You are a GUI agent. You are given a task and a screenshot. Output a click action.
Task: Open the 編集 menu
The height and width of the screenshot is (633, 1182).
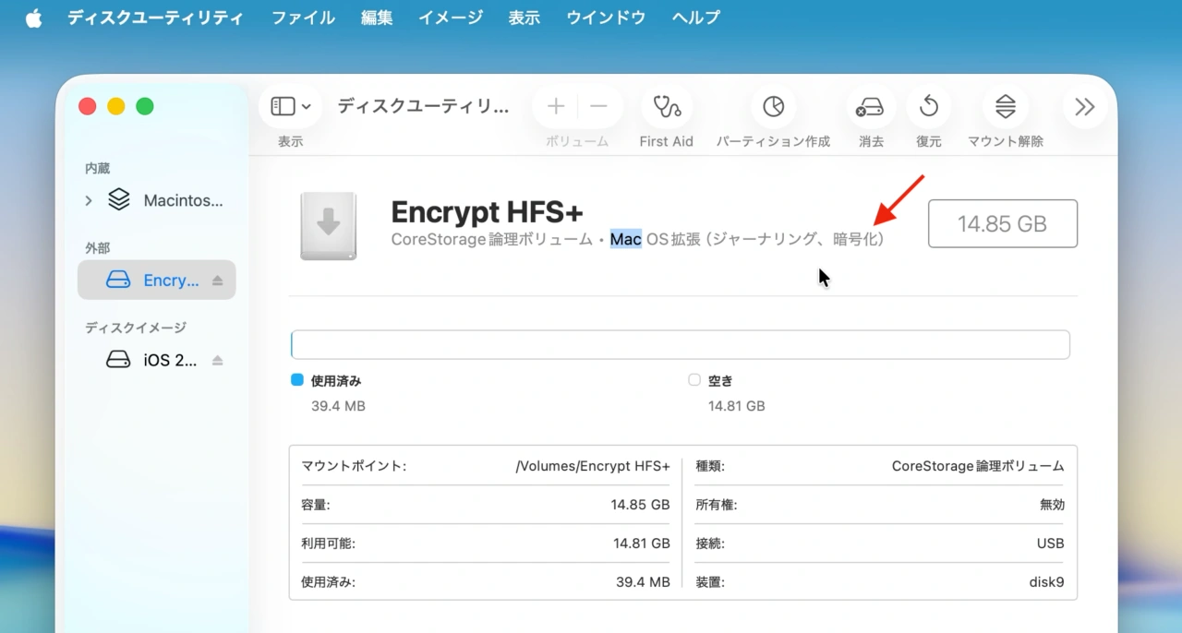[377, 18]
